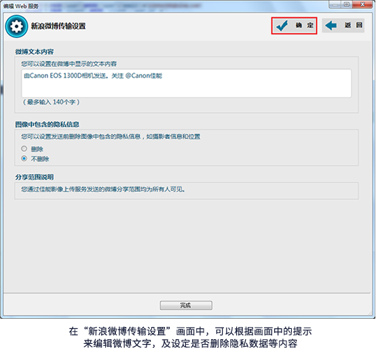376x348 pixels.
Task: Click the 分享范围说明 section heading
Action: tap(35, 177)
